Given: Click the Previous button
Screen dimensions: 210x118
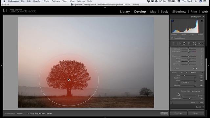Looking at the screenshot, I should pos(178,113).
